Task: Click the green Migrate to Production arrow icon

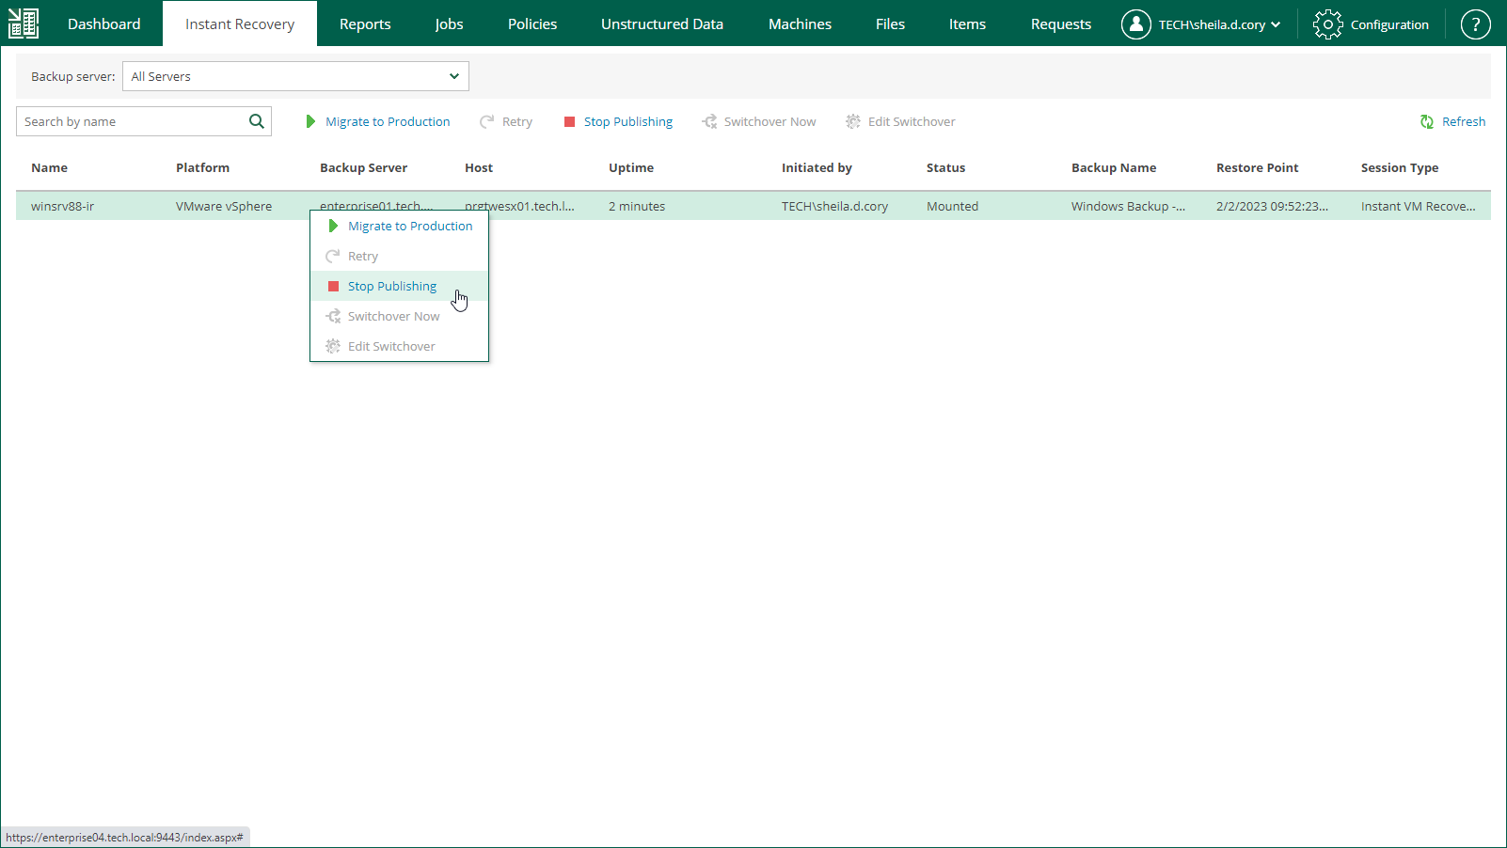Action: pos(310,121)
